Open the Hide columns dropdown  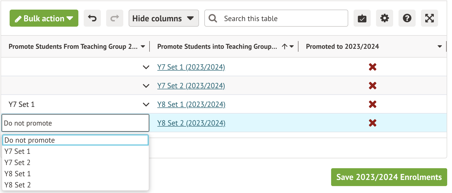(x=163, y=18)
